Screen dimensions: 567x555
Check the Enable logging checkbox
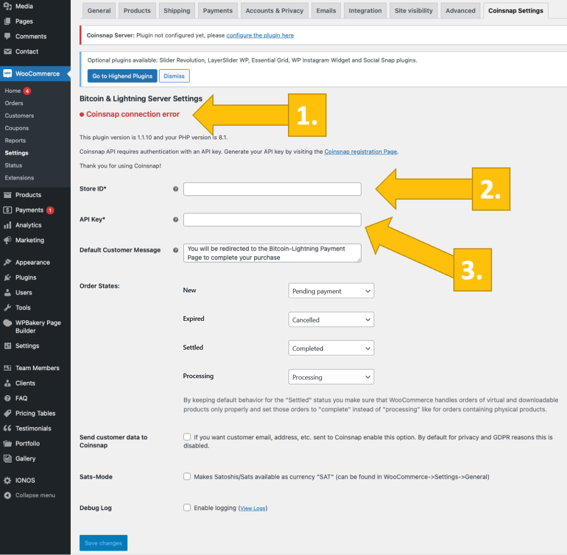pyautogui.click(x=187, y=507)
